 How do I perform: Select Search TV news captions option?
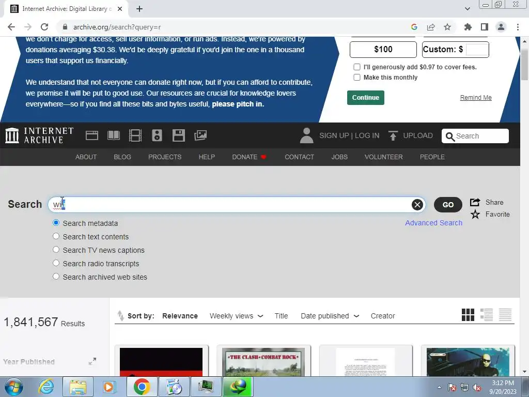coord(56,250)
